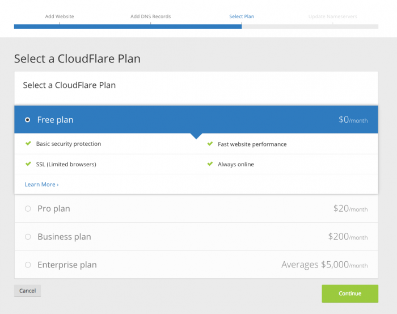397x314 pixels.
Task: Click checkmark icon beside Fast website performance
Action: tap(210, 144)
